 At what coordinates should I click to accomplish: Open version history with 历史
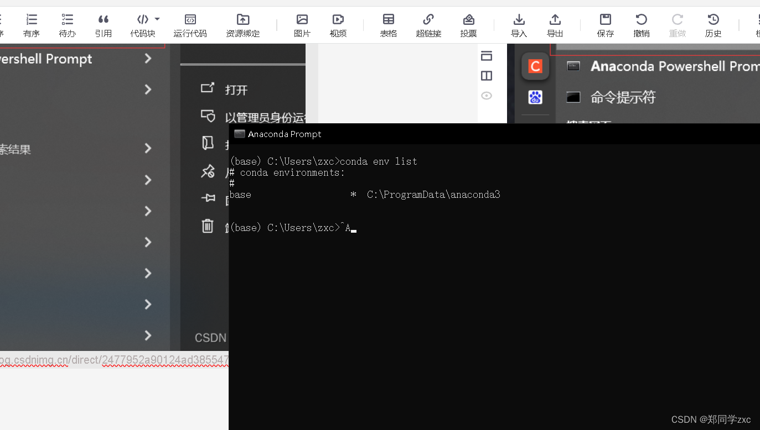pos(714,26)
